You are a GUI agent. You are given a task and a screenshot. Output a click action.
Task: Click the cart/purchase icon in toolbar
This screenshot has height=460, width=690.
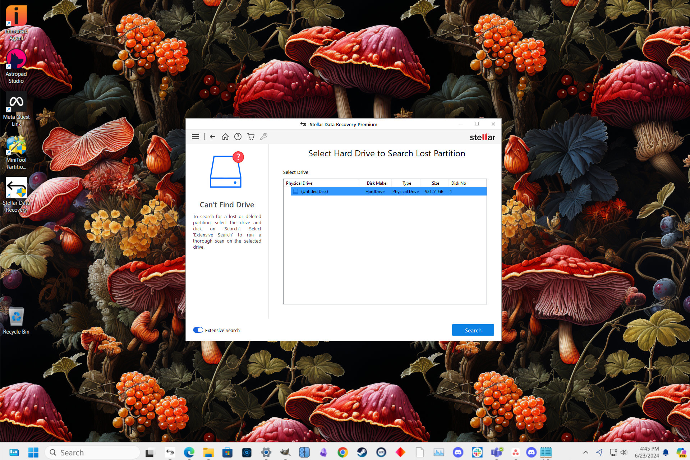(251, 137)
